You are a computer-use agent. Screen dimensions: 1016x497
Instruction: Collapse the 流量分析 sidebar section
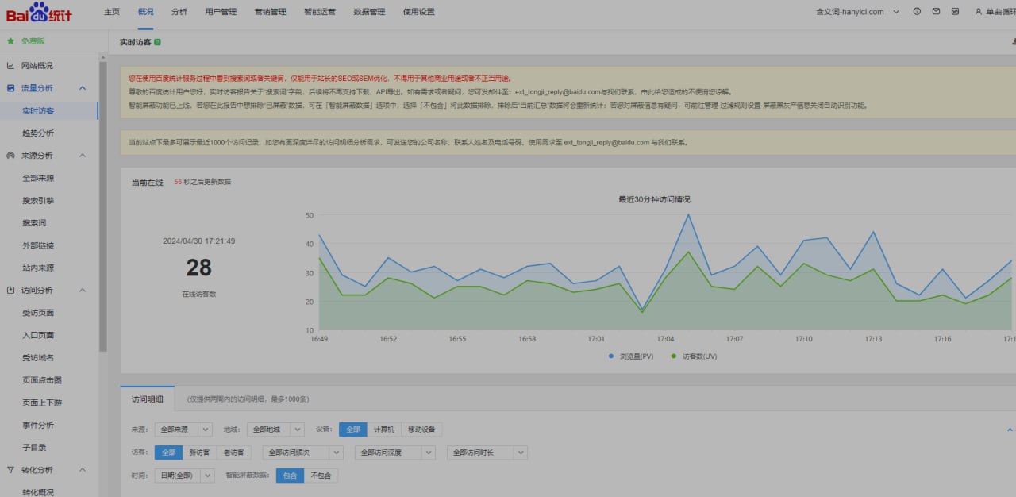83,88
